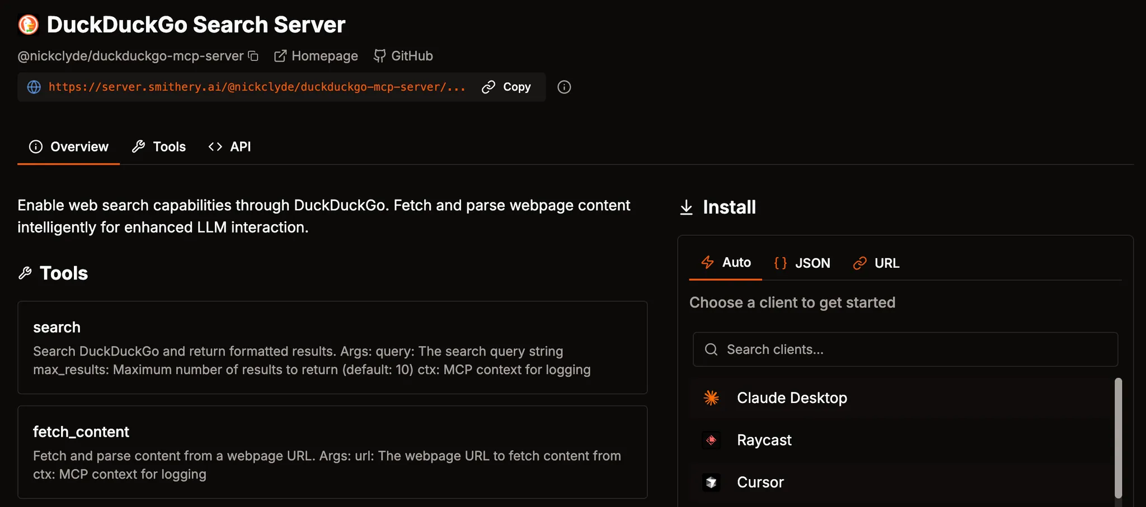
Task: Switch to the Overview tab
Action: click(x=69, y=146)
